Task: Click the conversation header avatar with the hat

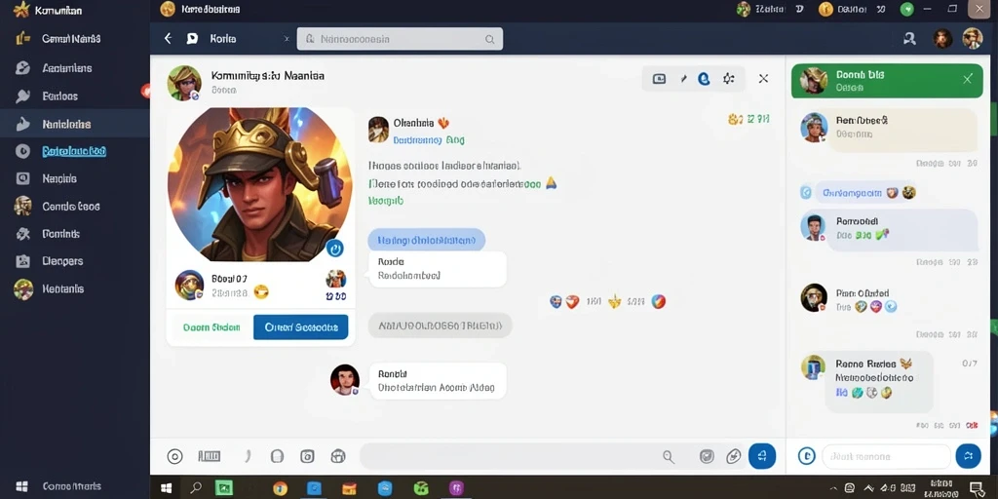Action: pos(184,83)
